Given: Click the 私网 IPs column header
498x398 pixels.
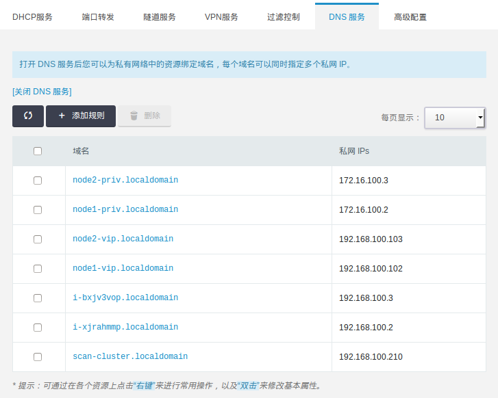Looking at the screenshot, I should pyautogui.click(x=354, y=151).
